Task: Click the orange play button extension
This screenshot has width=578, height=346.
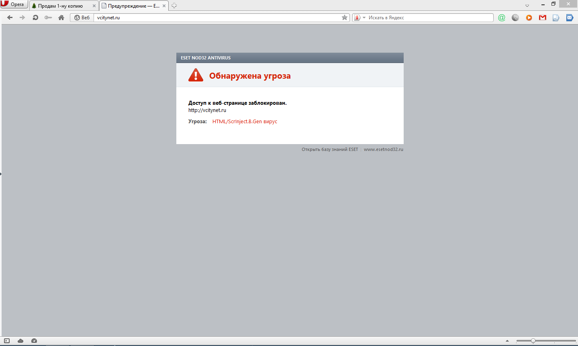Action: pos(529,18)
